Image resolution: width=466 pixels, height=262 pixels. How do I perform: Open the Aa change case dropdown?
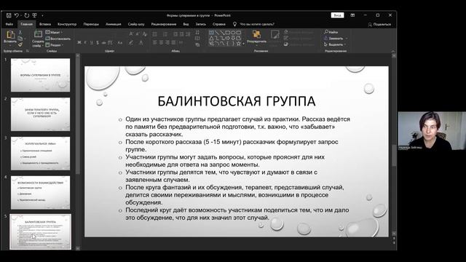coord(120,43)
